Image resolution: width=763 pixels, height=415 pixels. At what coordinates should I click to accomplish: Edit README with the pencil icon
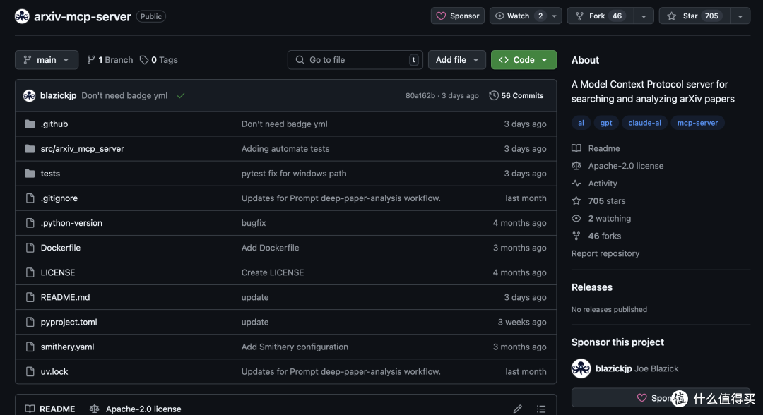click(518, 409)
